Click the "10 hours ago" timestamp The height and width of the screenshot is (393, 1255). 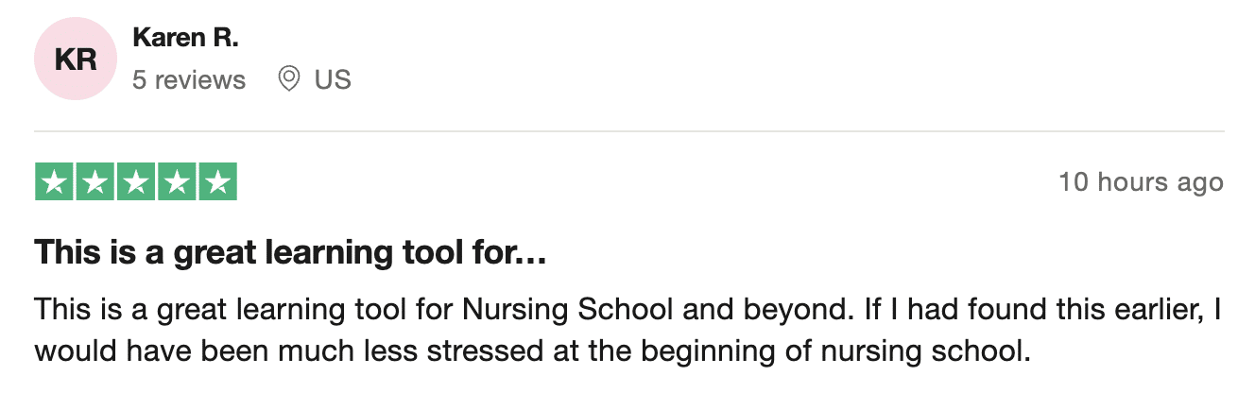point(1141,182)
